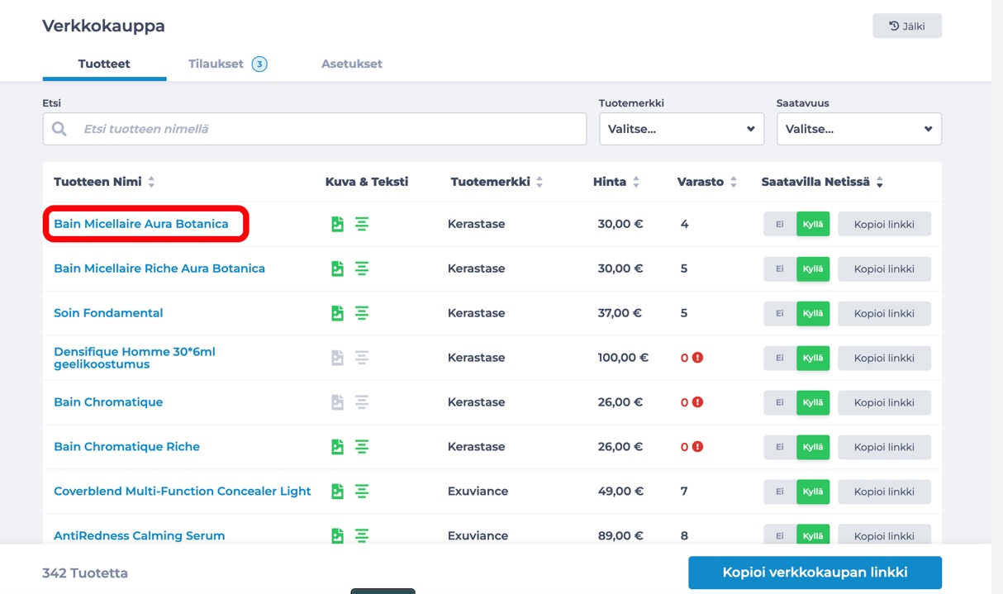
Task: Sort by Varasto arrows
Action: [734, 182]
